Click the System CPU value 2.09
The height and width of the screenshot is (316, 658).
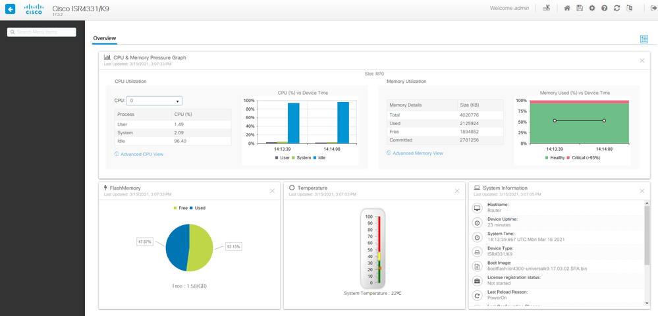(x=178, y=132)
